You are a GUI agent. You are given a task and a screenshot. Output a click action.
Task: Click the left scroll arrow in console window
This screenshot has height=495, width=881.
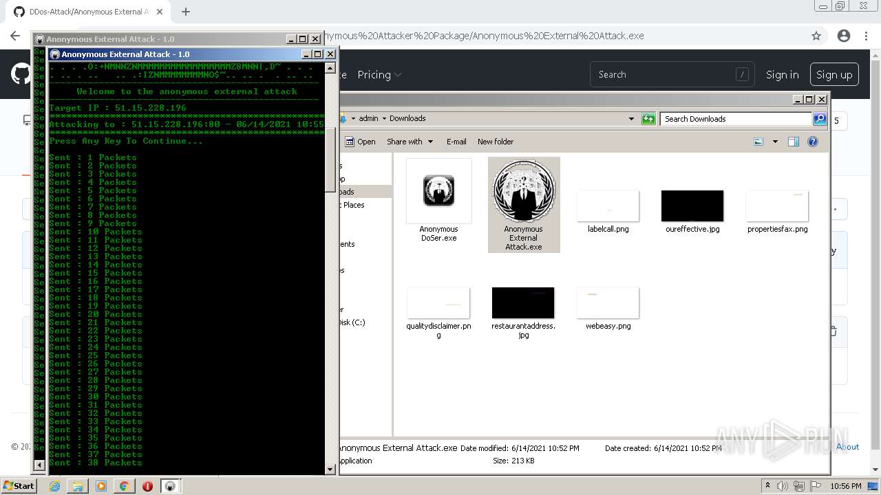pos(39,465)
